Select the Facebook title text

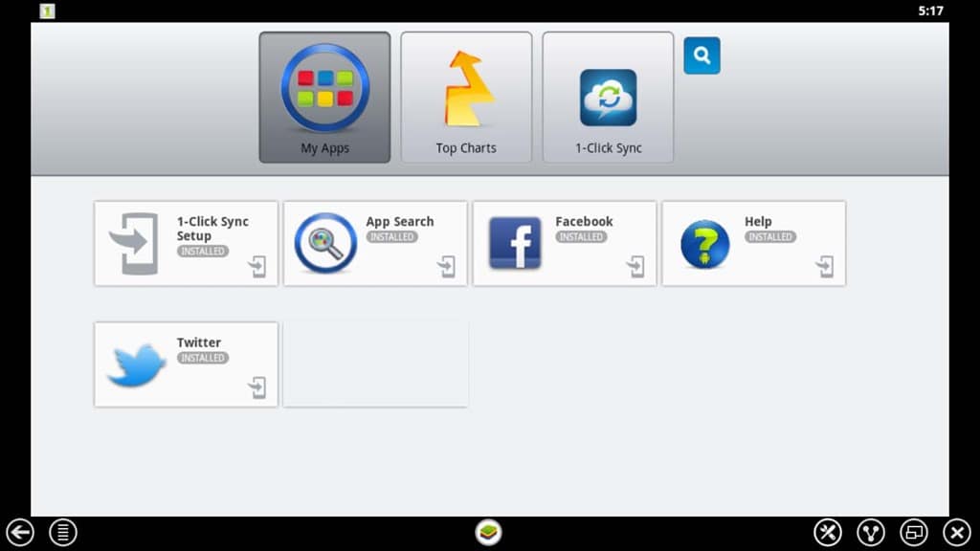[585, 222]
